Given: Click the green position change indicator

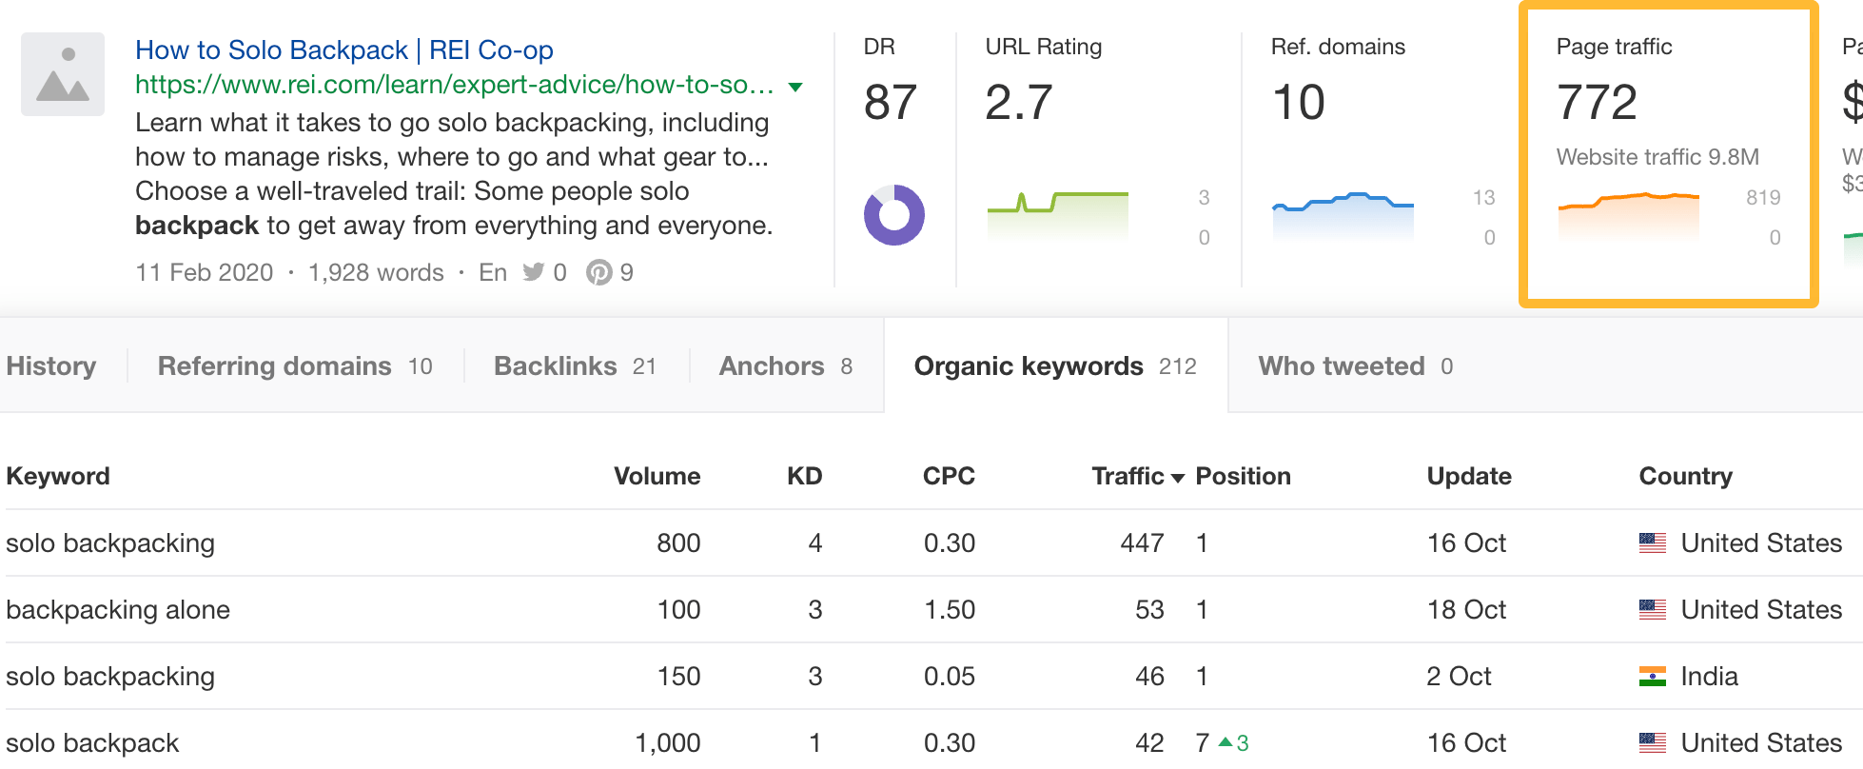Looking at the screenshot, I should point(1233,743).
